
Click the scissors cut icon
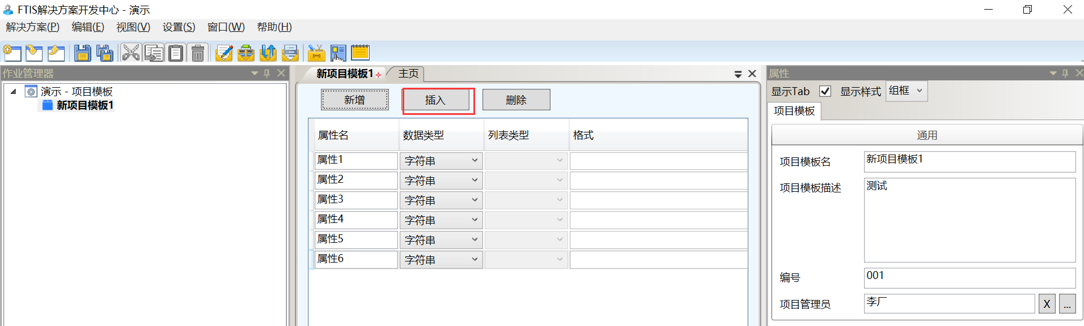click(130, 53)
